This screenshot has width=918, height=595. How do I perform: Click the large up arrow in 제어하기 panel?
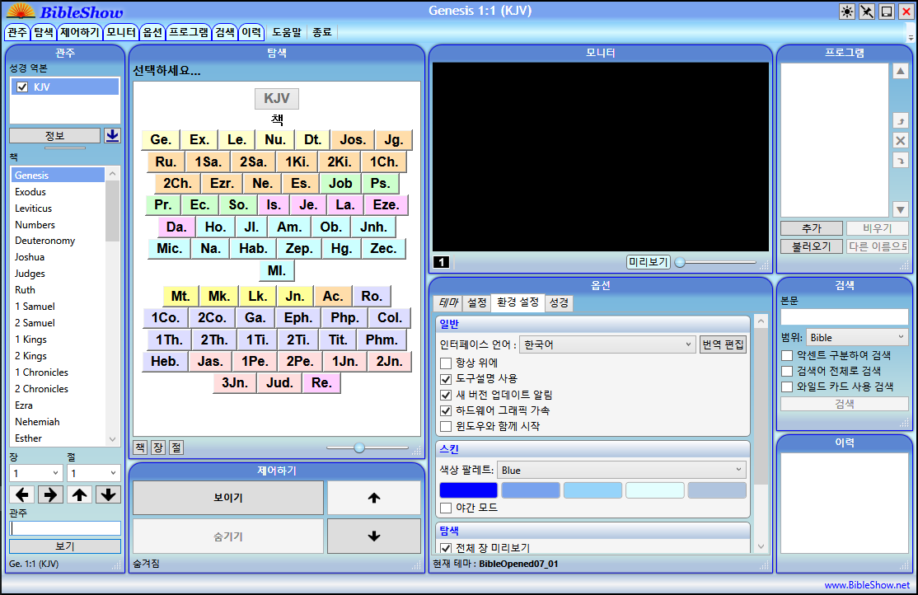pos(373,498)
